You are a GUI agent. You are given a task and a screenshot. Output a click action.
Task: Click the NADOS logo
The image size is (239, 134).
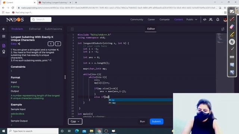click(15, 20)
